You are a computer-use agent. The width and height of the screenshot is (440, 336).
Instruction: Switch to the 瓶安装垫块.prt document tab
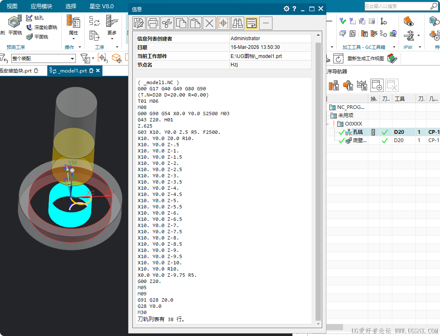point(17,71)
